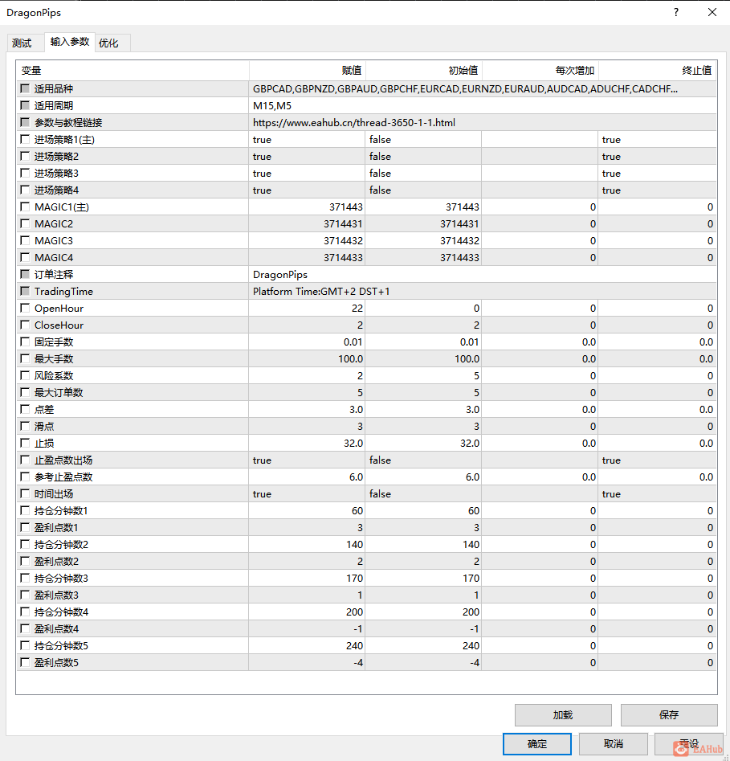Viewport: 730px width, 761px height.
Task: Edit 止盈点数出场 赋值 true cell
Action: click(x=307, y=460)
